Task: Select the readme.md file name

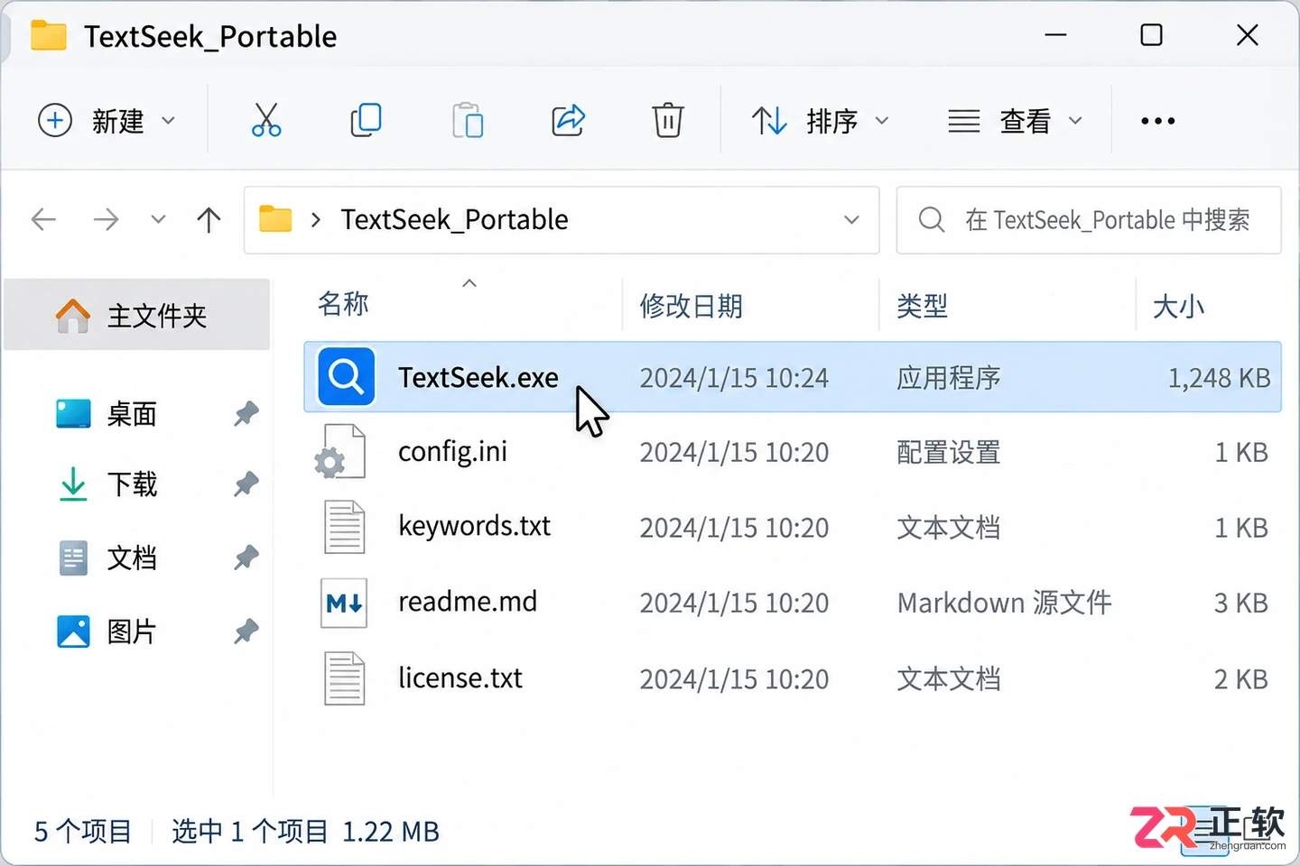Action: (468, 602)
